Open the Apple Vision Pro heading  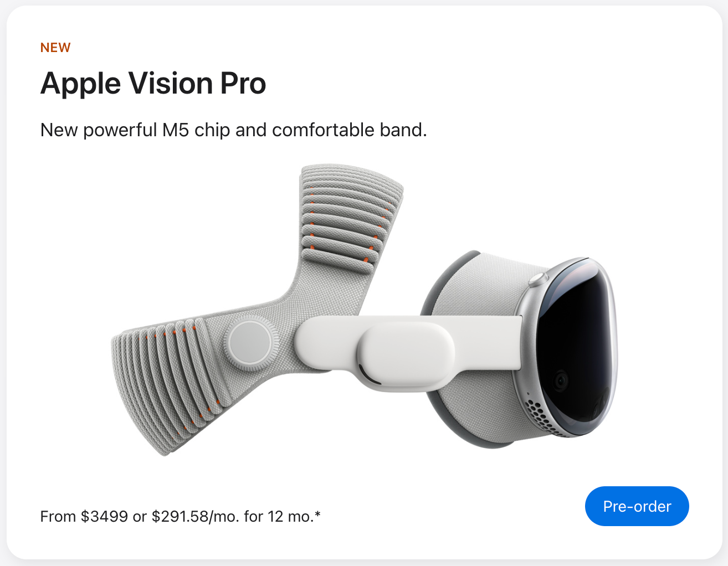(x=153, y=84)
